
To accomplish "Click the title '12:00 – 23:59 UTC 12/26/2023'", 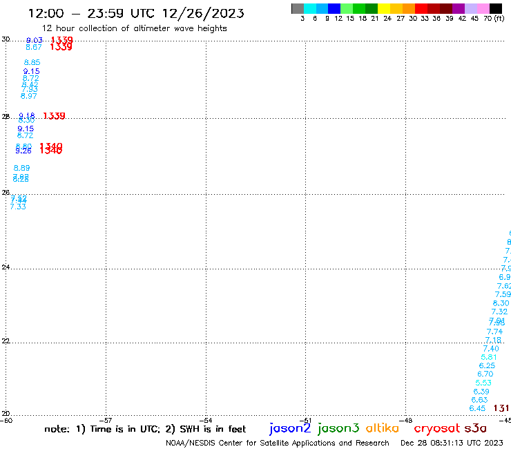I will pyautogui.click(x=136, y=13).
